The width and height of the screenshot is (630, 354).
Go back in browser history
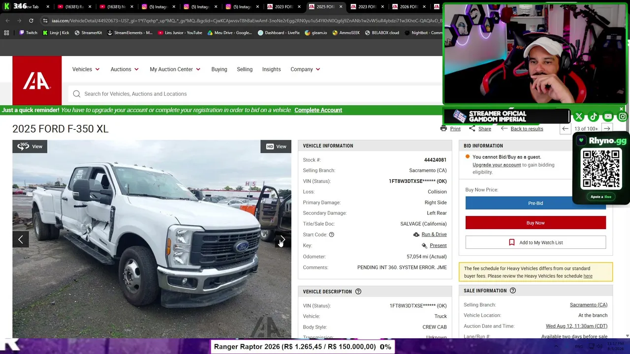pos(7,21)
